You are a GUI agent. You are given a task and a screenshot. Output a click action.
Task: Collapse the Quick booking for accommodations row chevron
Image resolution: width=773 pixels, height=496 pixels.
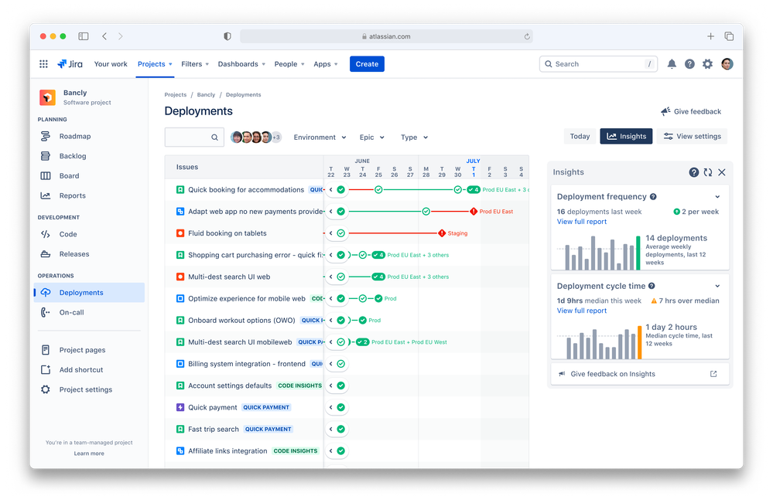pyautogui.click(x=331, y=189)
